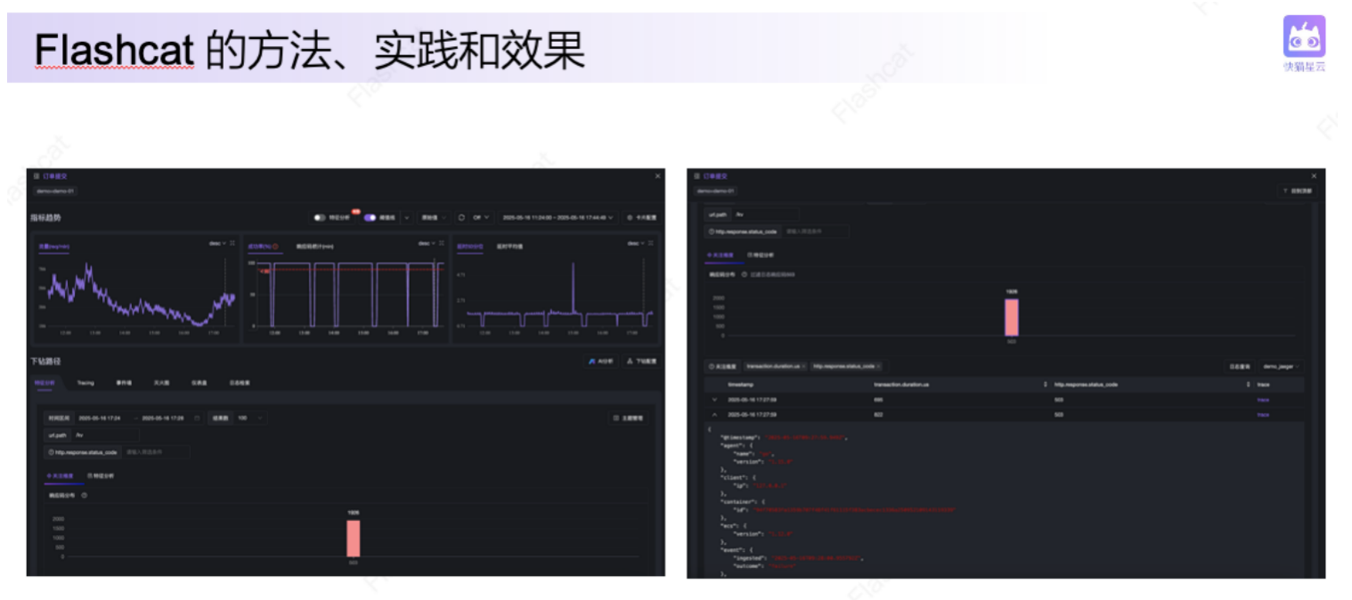Open the calendar icon in the 时间区间 field
The width and height of the screenshot is (1352, 600).
[197, 418]
